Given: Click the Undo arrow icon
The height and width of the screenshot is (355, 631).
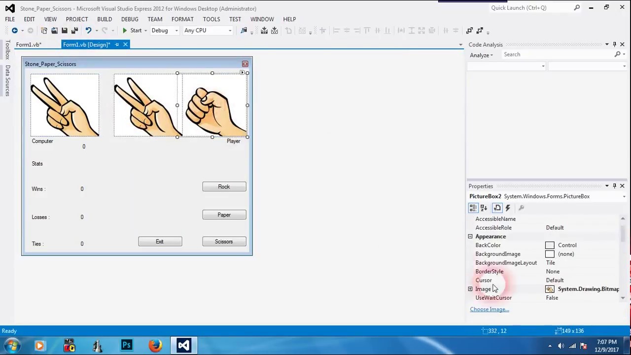Looking at the screenshot, I should (88, 31).
